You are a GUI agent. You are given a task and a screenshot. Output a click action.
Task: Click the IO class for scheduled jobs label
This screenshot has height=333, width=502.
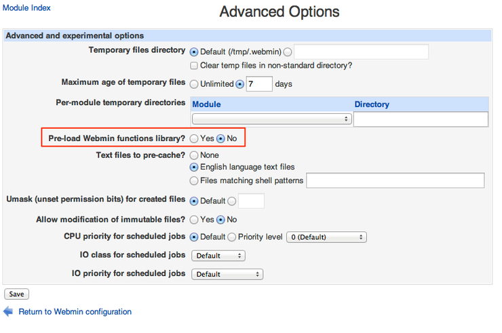[x=132, y=255]
